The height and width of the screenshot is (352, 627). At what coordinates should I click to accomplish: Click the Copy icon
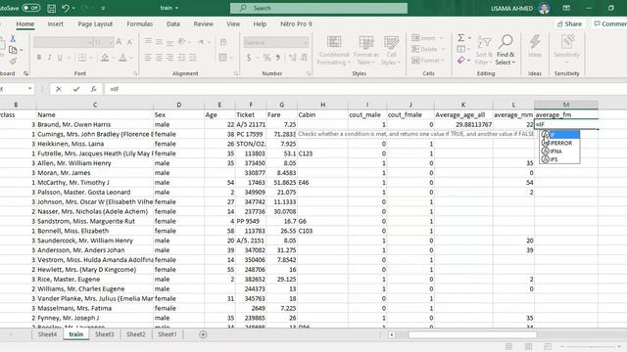13,50
